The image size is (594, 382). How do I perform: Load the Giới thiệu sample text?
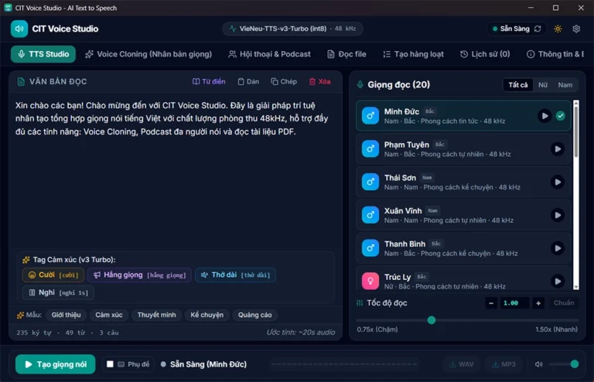click(66, 315)
